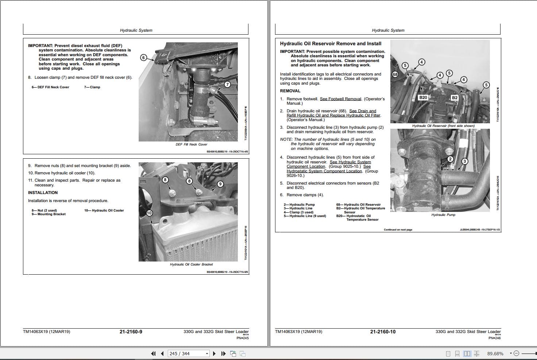Switch to single page view
The image size is (537, 360).
coord(448,353)
